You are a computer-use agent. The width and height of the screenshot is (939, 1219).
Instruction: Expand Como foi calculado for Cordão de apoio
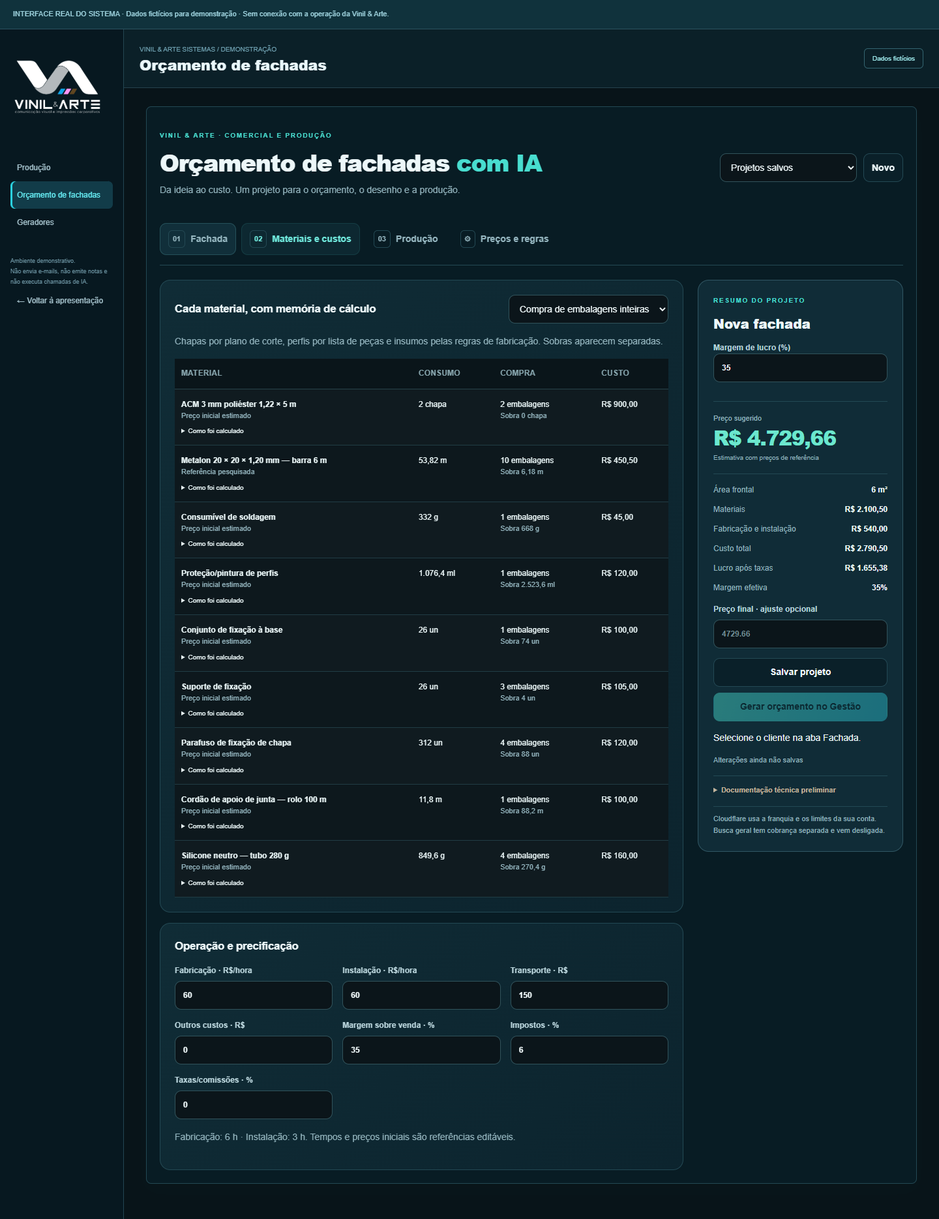(x=213, y=826)
